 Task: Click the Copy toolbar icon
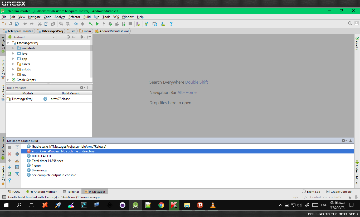[x=46, y=24]
